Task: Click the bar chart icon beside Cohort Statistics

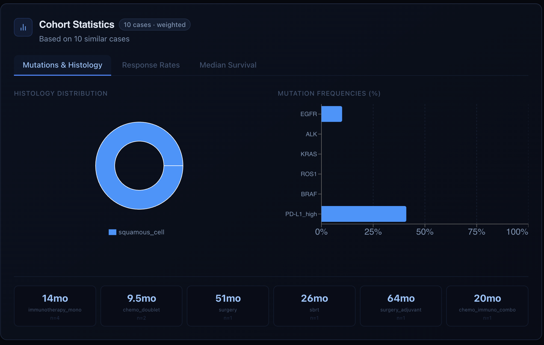Action: pyautogui.click(x=23, y=27)
